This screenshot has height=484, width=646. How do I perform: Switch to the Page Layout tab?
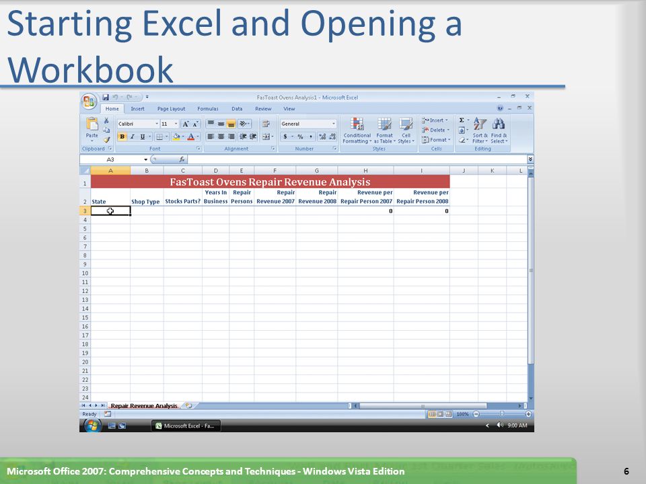[171, 109]
